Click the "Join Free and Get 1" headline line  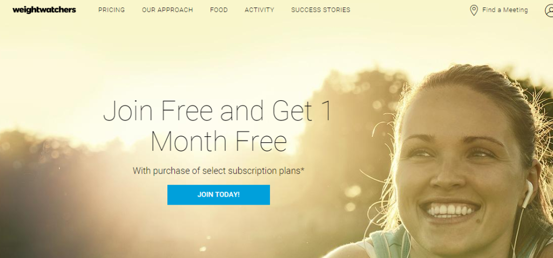click(218, 111)
